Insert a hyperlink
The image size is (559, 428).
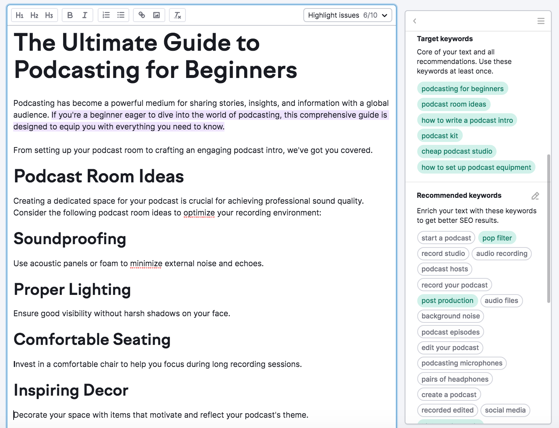(x=142, y=15)
